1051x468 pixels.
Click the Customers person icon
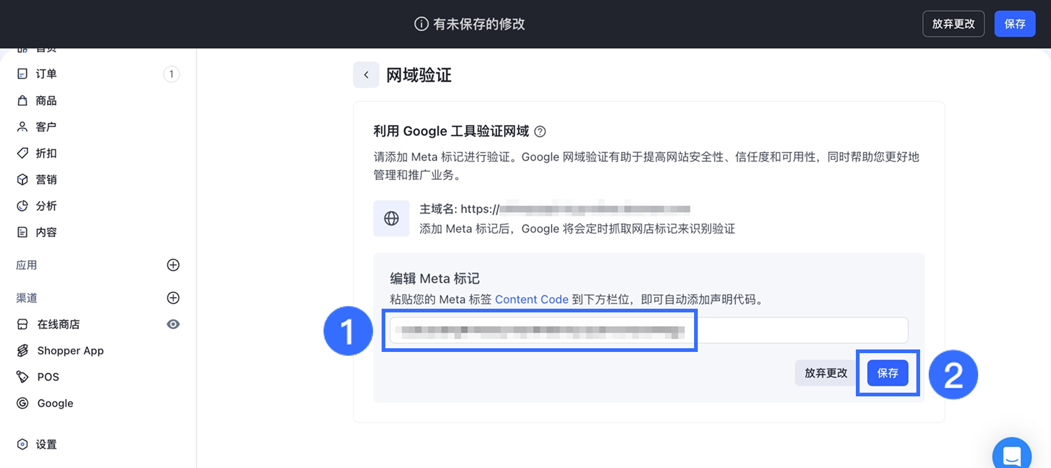pyautogui.click(x=22, y=127)
